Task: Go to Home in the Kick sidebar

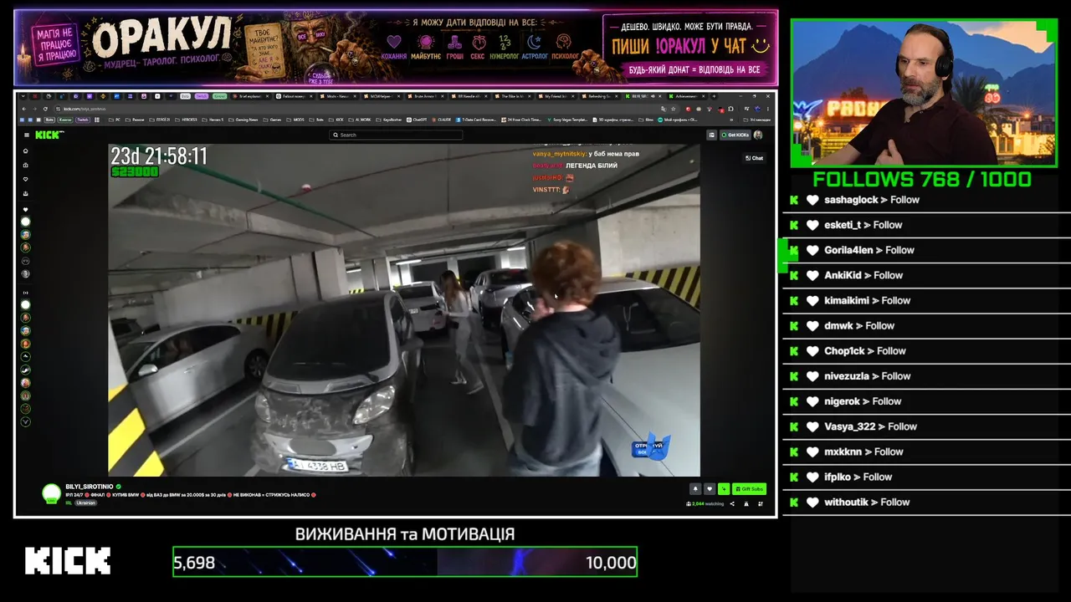Action: 26,151
